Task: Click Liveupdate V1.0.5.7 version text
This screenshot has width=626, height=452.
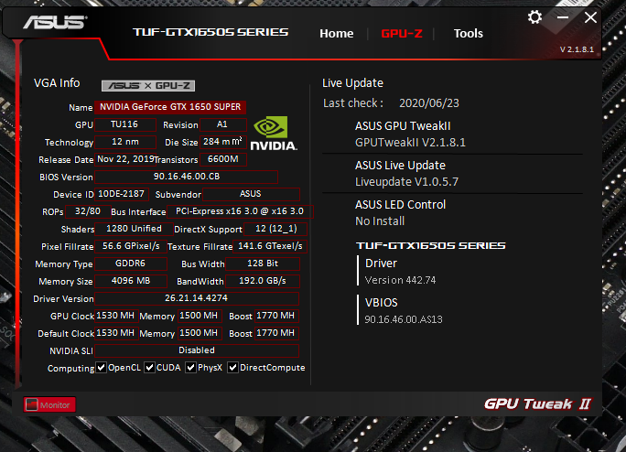Action: [x=406, y=182]
